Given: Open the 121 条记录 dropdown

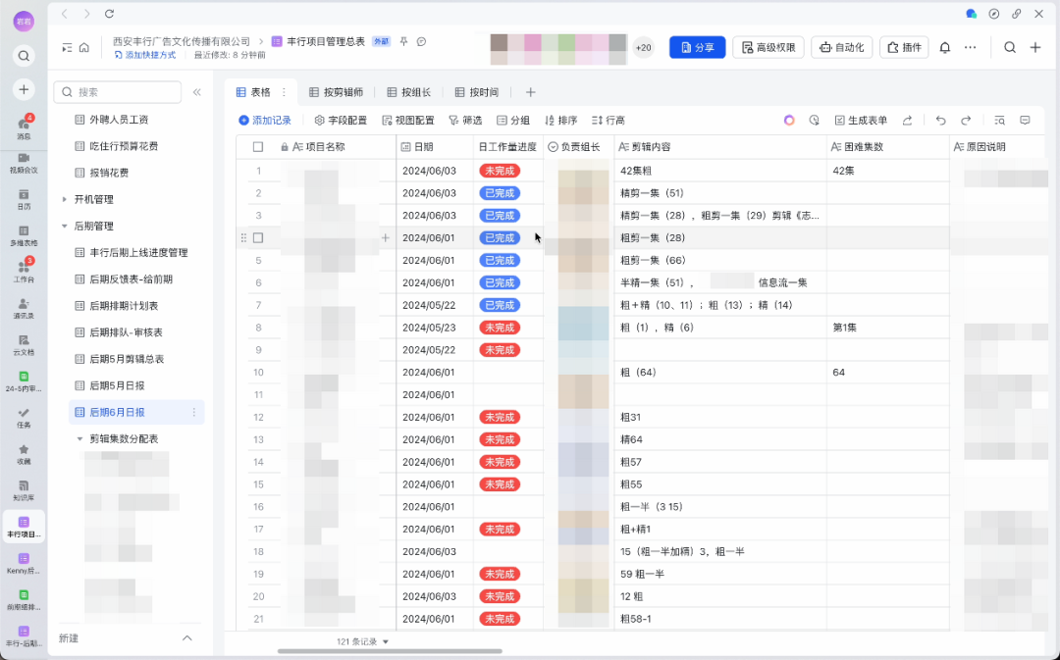Looking at the screenshot, I should coord(363,641).
